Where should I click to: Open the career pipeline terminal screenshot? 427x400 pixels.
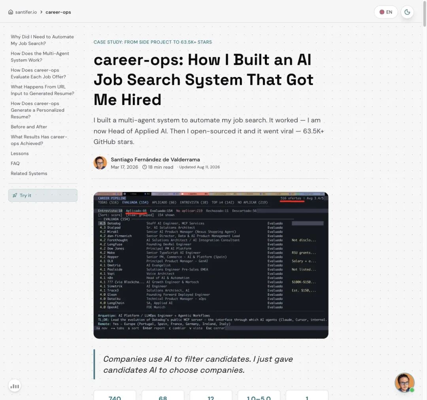(x=211, y=265)
